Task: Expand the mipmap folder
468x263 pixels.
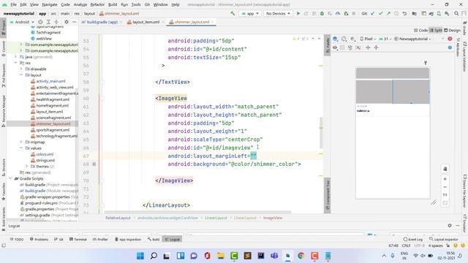Action: click(x=21, y=142)
